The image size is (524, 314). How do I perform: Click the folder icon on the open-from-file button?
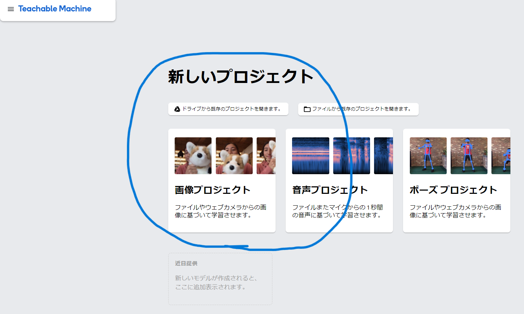tap(307, 109)
